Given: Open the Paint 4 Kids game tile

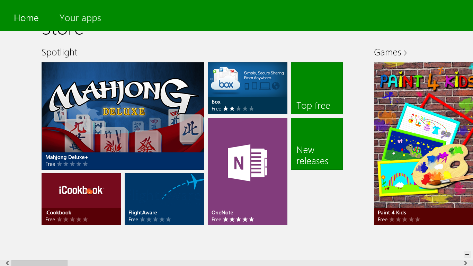Looking at the screenshot, I should 423,144.
